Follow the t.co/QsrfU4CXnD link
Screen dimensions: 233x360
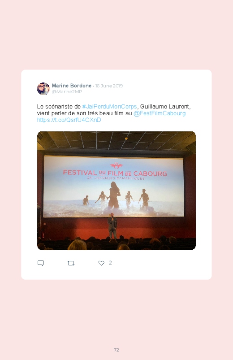point(69,120)
